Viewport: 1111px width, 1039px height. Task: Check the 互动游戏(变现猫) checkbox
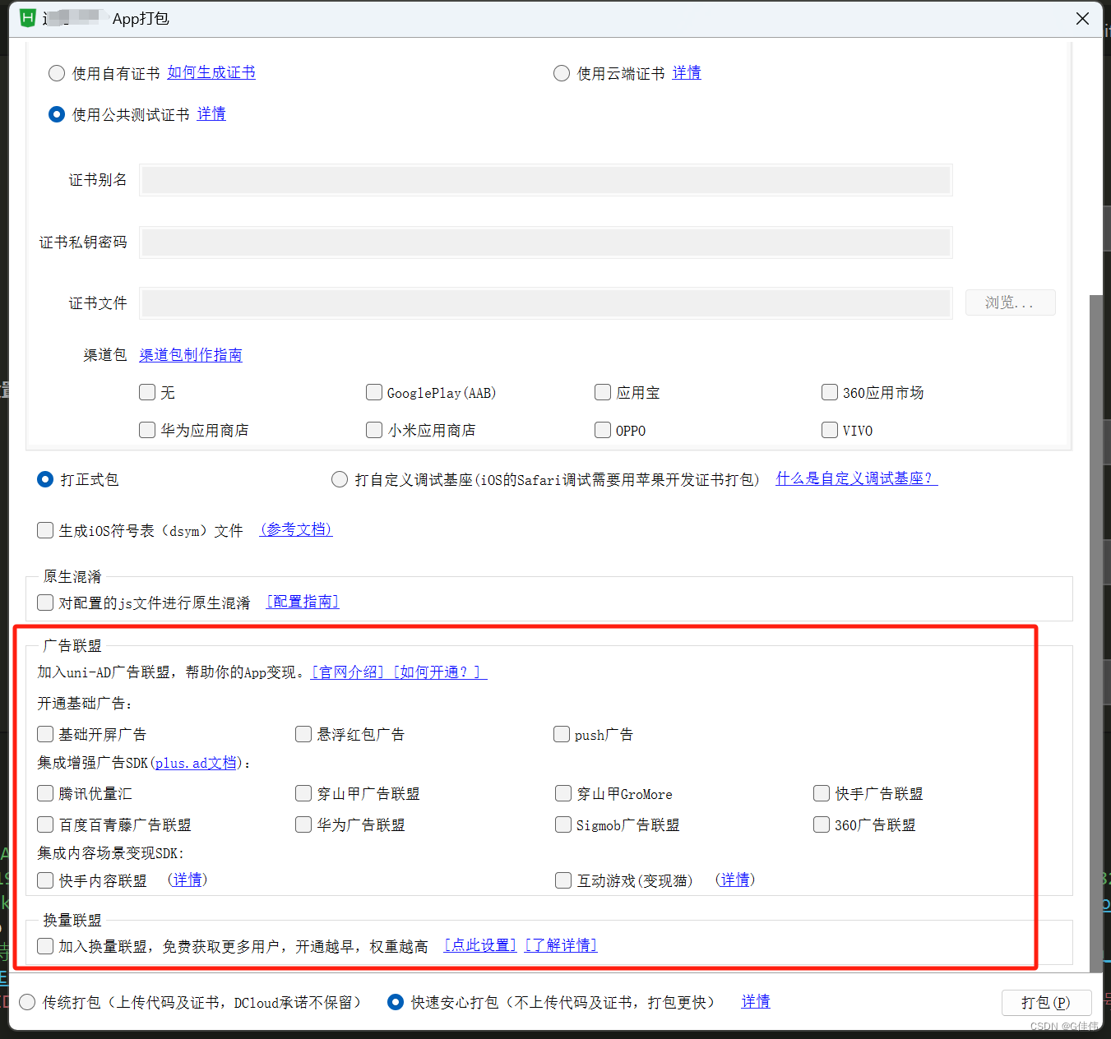pos(563,880)
